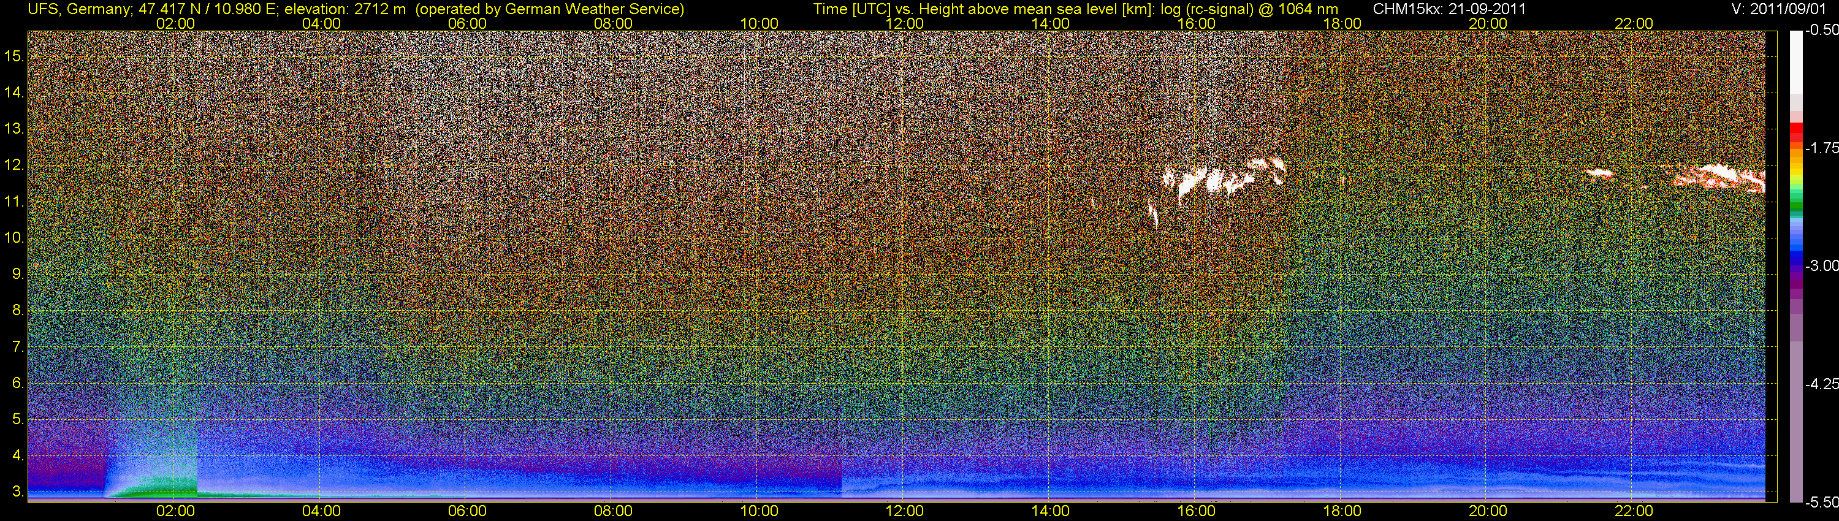The height and width of the screenshot is (521, 1839).
Task: Click the height axis label '13.'
Action: point(14,129)
